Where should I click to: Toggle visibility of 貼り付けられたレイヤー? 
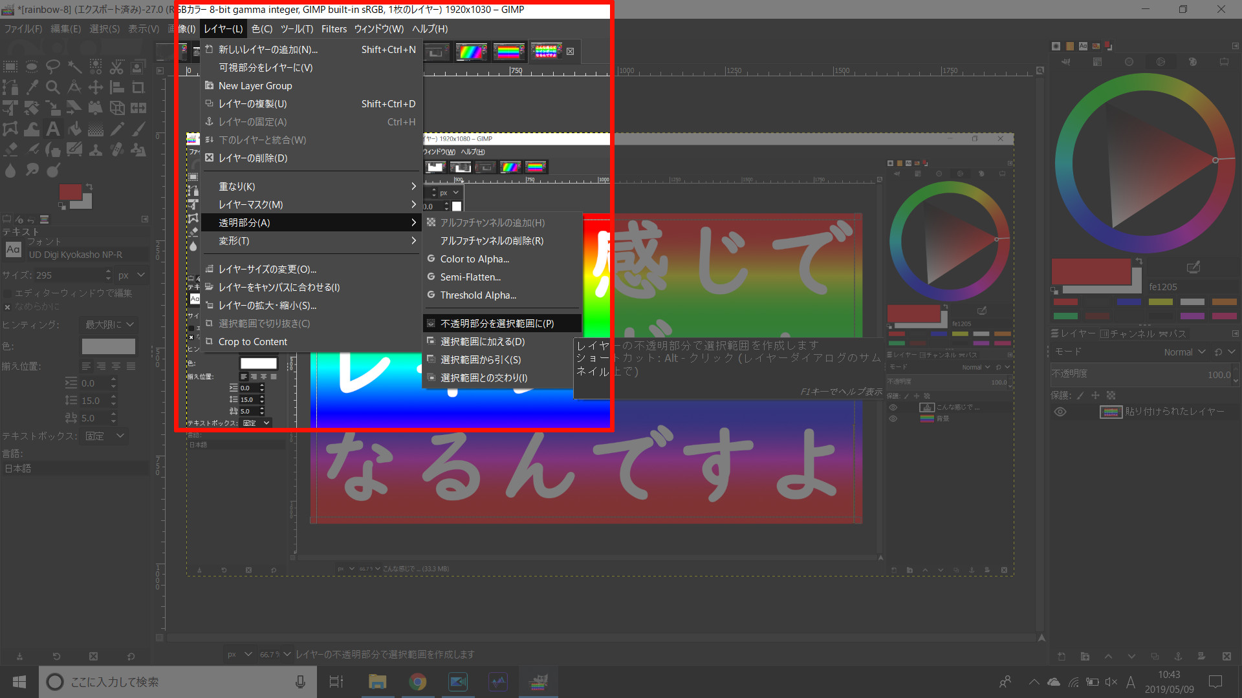pos(1063,411)
